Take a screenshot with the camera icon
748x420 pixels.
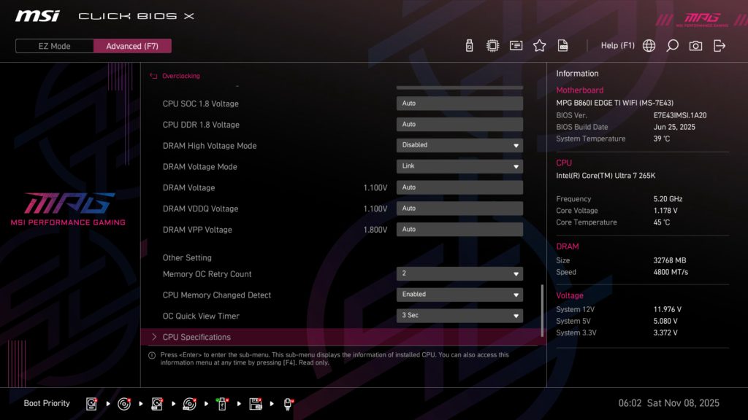click(695, 44)
